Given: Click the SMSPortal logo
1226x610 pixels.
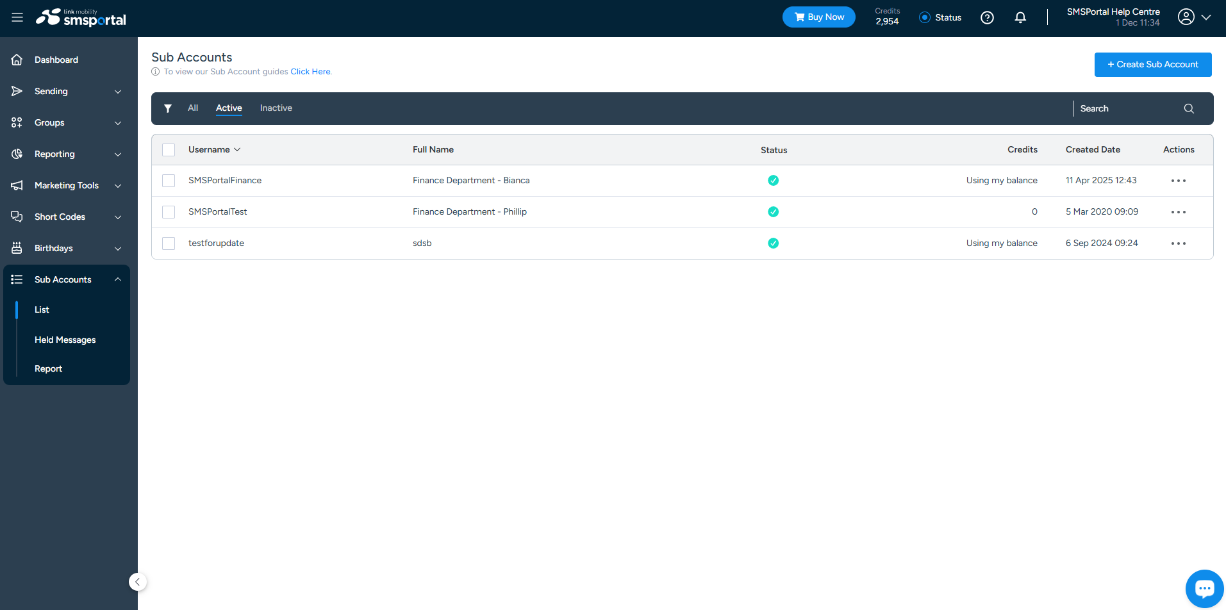Looking at the screenshot, I should click(81, 18).
